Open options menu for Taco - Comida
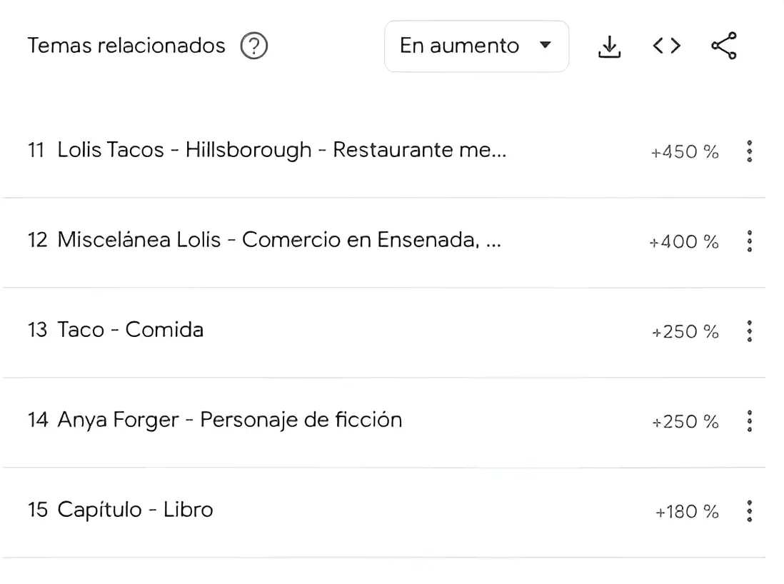This screenshot has height=584, width=784. [x=749, y=331]
